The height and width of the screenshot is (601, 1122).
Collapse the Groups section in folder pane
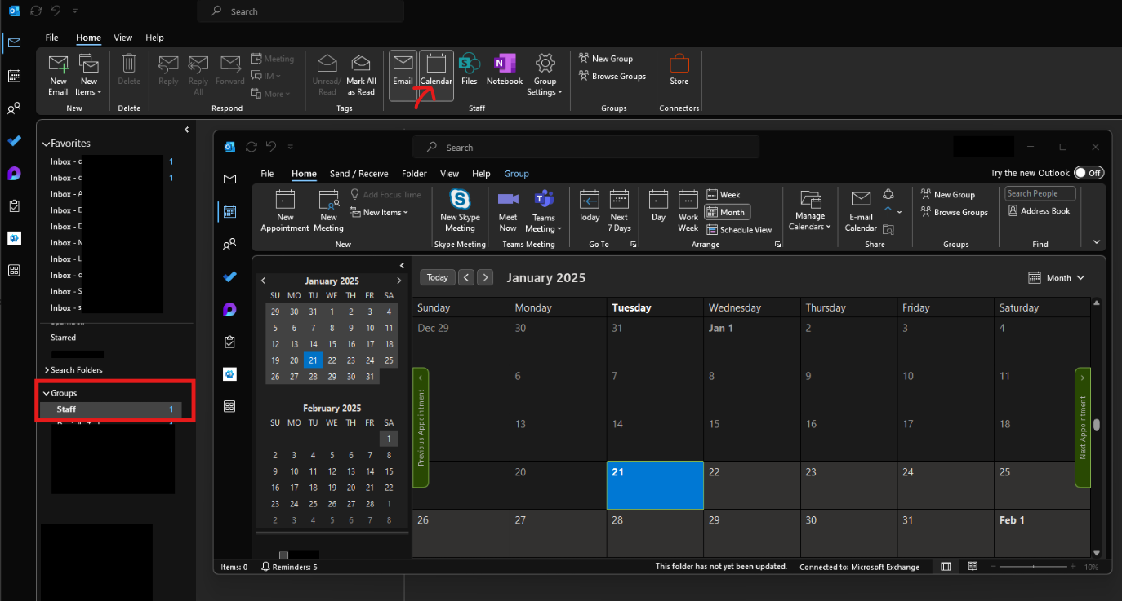click(x=47, y=393)
